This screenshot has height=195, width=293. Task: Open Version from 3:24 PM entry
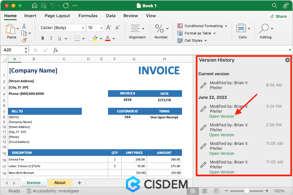(x=221, y=116)
